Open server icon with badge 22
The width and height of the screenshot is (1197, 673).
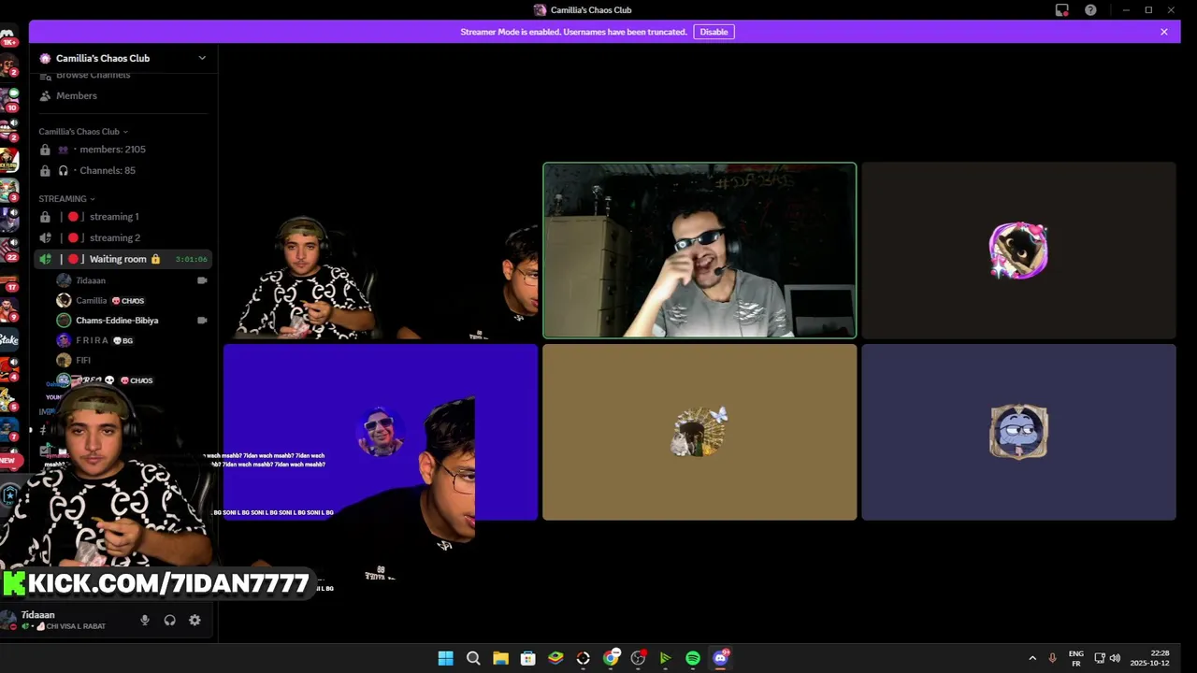[x=9, y=250]
